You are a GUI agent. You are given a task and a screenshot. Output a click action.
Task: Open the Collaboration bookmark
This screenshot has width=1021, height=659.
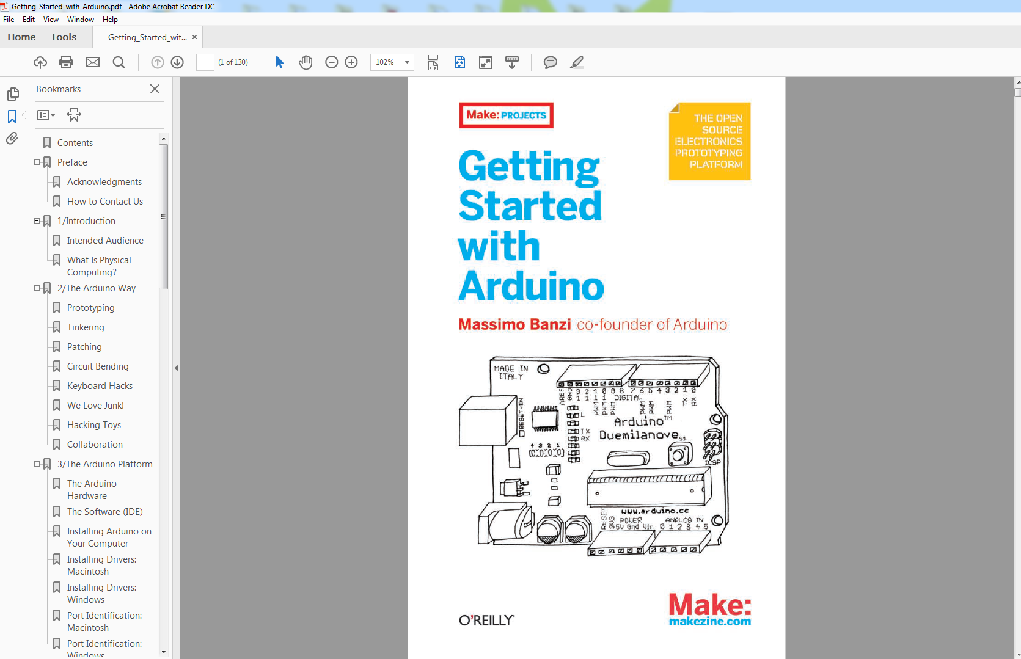click(x=95, y=445)
